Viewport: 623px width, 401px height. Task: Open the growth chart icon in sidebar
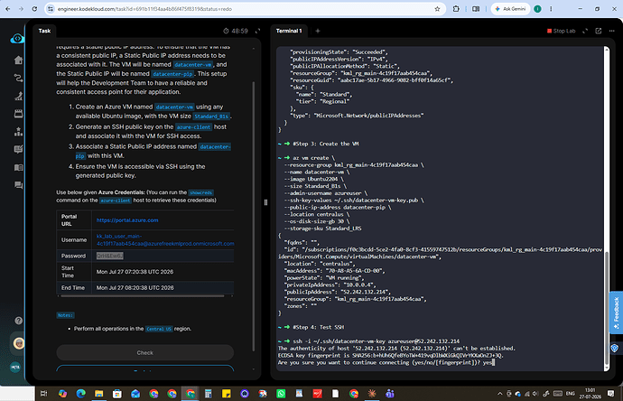point(18,96)
